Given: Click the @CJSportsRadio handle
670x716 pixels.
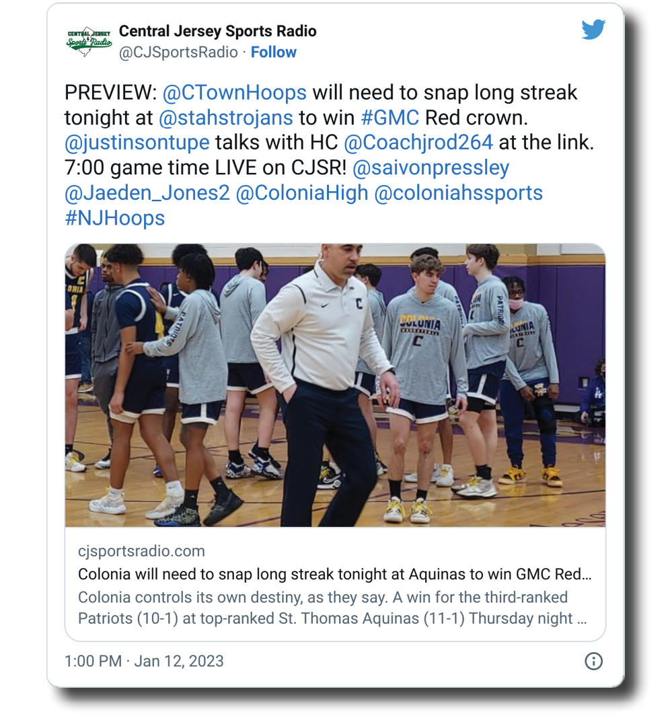Looking at the screenshot, I should tap(178, 52).
